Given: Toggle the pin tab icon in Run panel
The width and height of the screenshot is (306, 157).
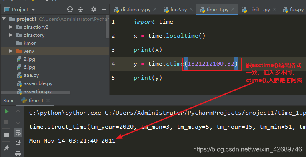Looking at the screenshot, I should (x=6, y=148).
